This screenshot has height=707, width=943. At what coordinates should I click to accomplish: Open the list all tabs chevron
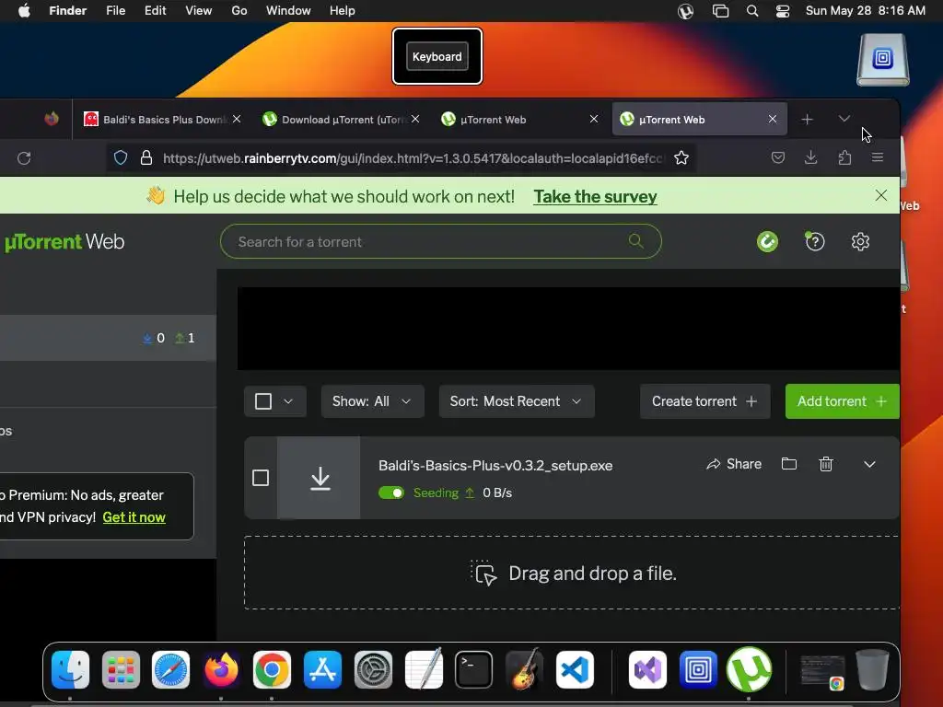click(844, 119)
